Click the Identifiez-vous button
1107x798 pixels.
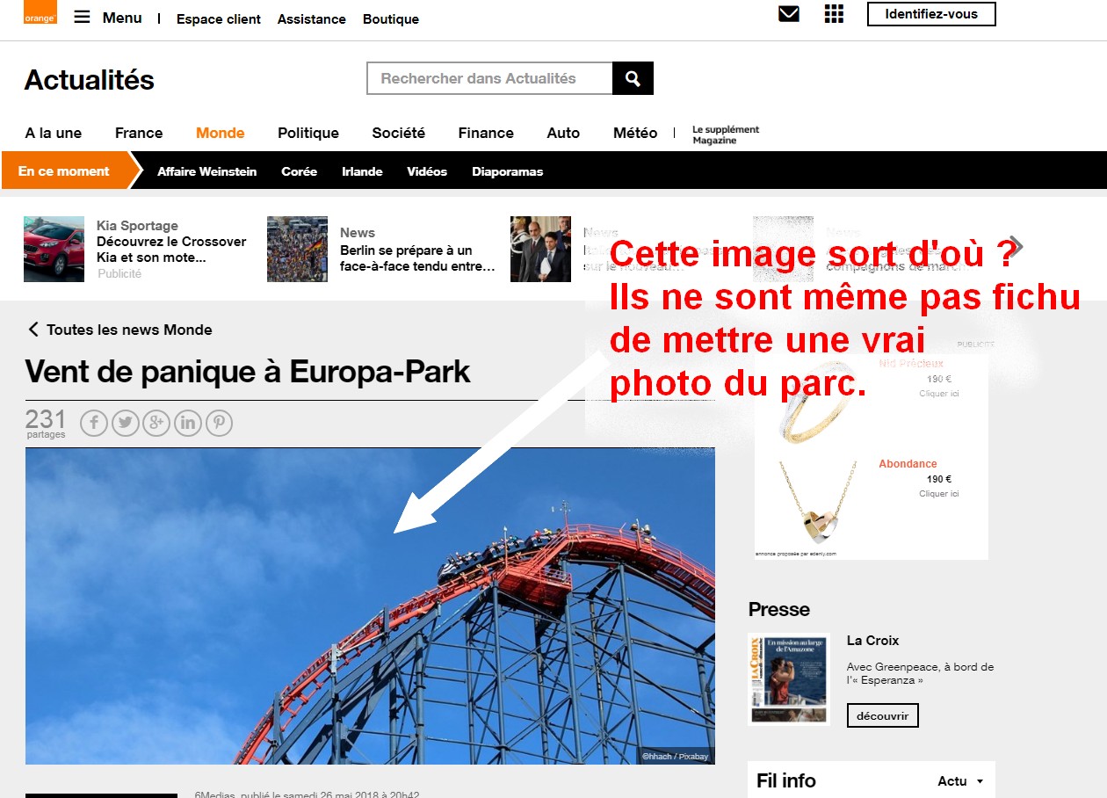[931, 14]
